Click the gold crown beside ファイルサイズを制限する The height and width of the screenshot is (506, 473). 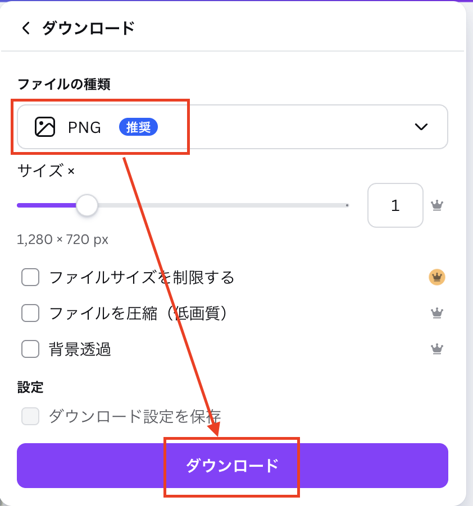437,277
